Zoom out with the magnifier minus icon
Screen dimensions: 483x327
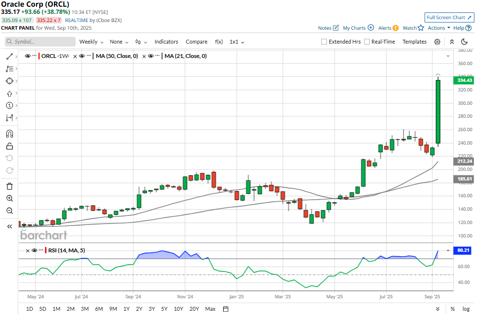point(10,211)
